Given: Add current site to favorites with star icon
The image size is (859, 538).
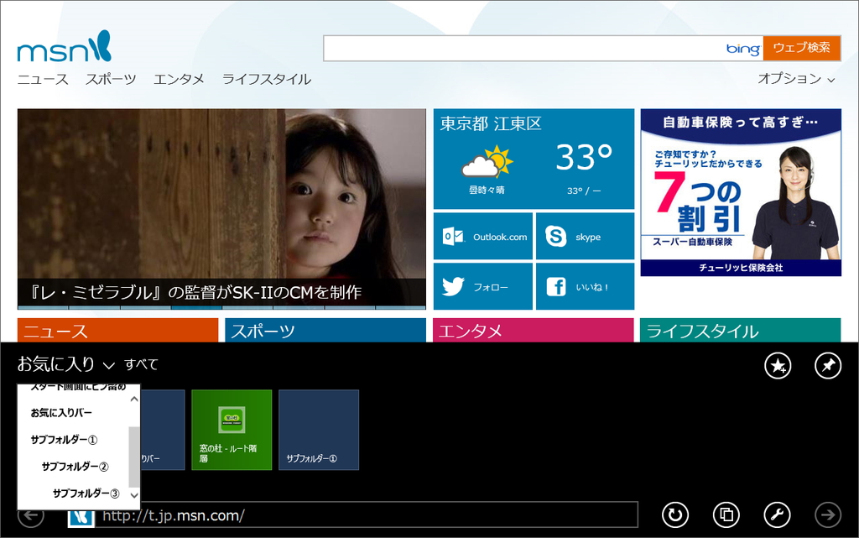Looking at the screenshot, I should click(777, 366).
